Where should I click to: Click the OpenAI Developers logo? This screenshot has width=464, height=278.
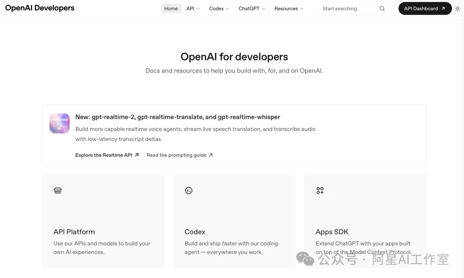point(40,8)
